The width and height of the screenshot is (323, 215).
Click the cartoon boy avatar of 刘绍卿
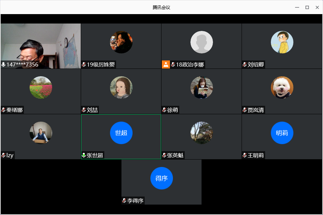[282, 42]
